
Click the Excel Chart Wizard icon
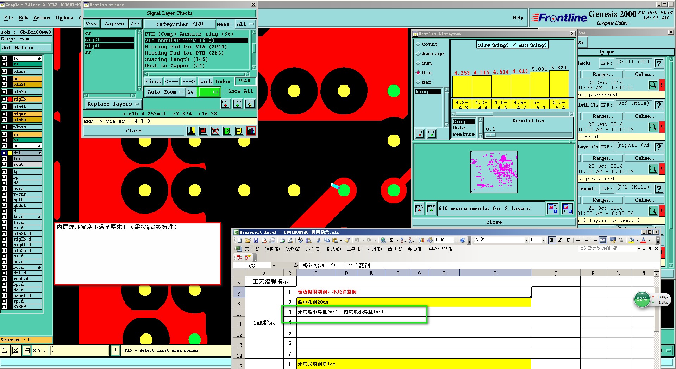point(421,240)
